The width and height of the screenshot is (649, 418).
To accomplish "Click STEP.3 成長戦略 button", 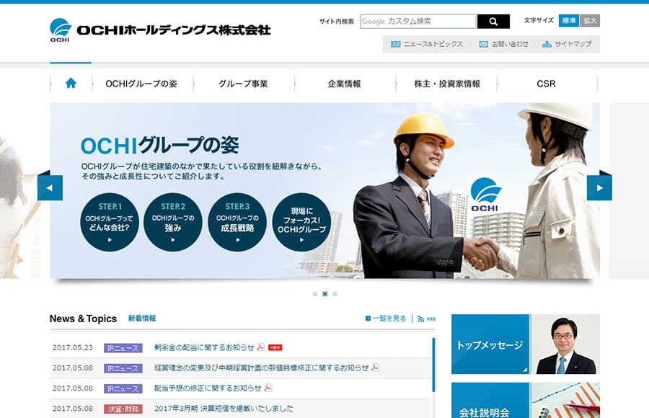I will click(x=237, y=222).
